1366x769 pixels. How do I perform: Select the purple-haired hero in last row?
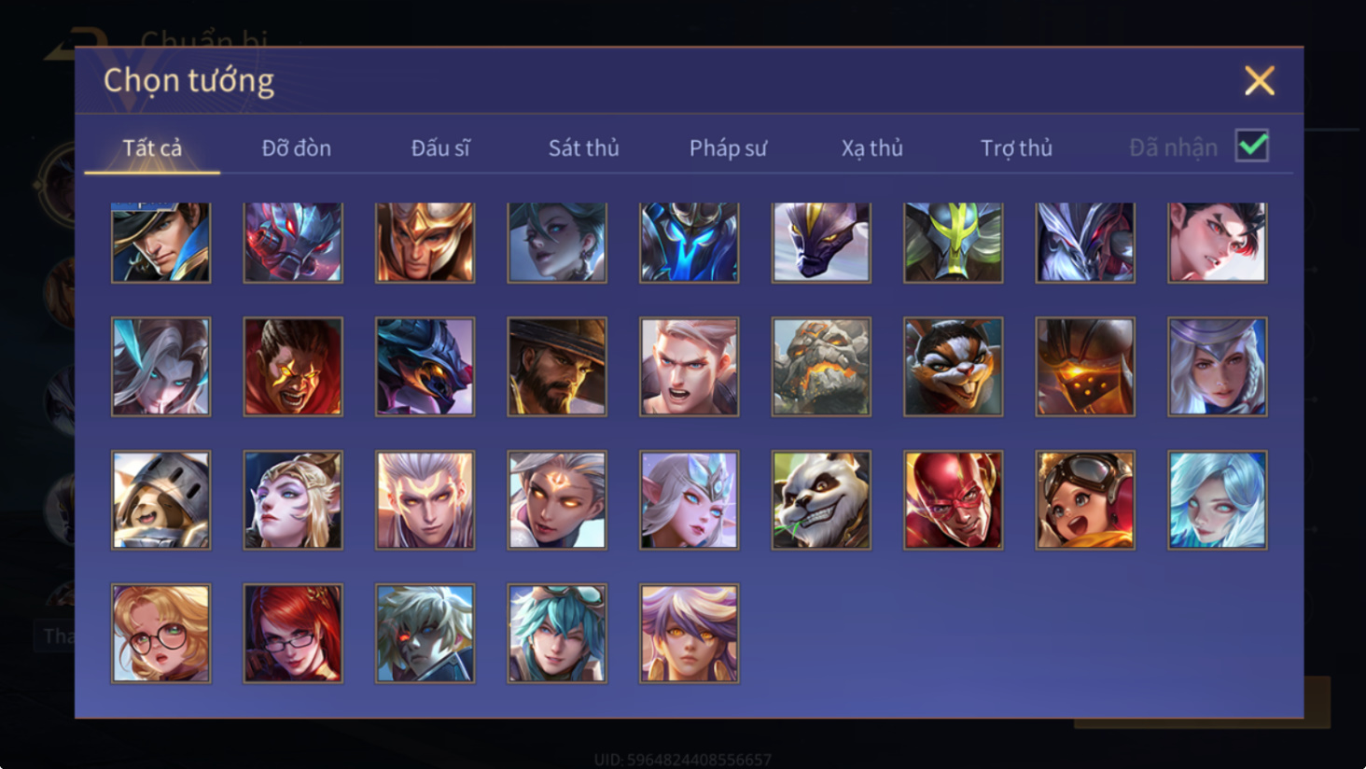tap(689, 634)
